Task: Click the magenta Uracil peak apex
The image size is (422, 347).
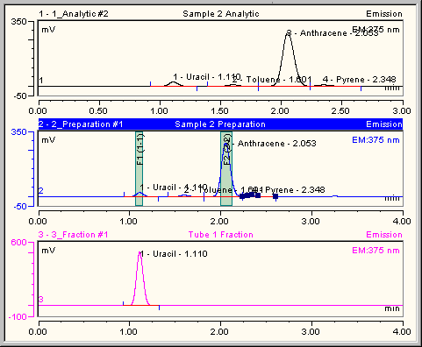Action: coord(140,252)
